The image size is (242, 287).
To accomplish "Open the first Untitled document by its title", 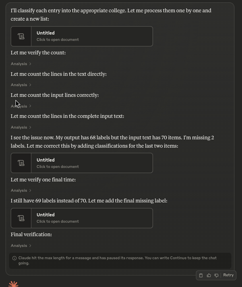I will [x=46, y=33].
